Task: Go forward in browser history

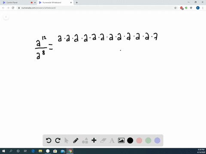Action: coord(8,8)
